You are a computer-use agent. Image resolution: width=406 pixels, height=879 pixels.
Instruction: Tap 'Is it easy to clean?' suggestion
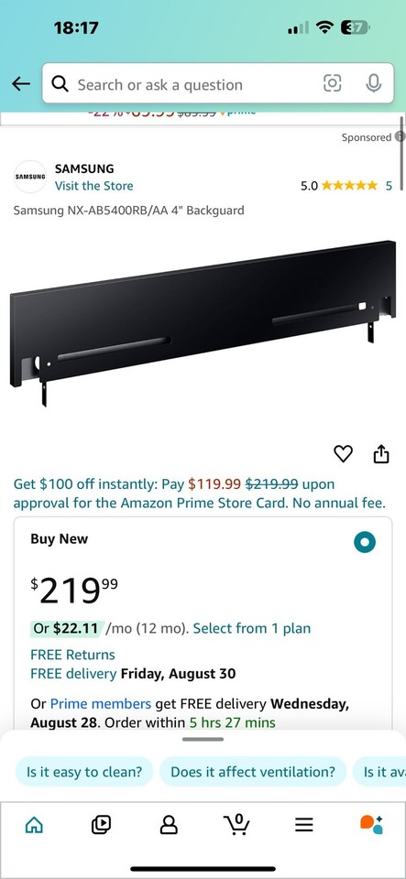(x=83, y=772)
